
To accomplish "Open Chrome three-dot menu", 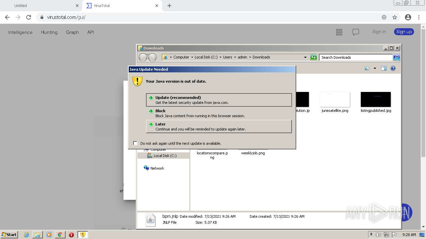I will coord(419,17).
